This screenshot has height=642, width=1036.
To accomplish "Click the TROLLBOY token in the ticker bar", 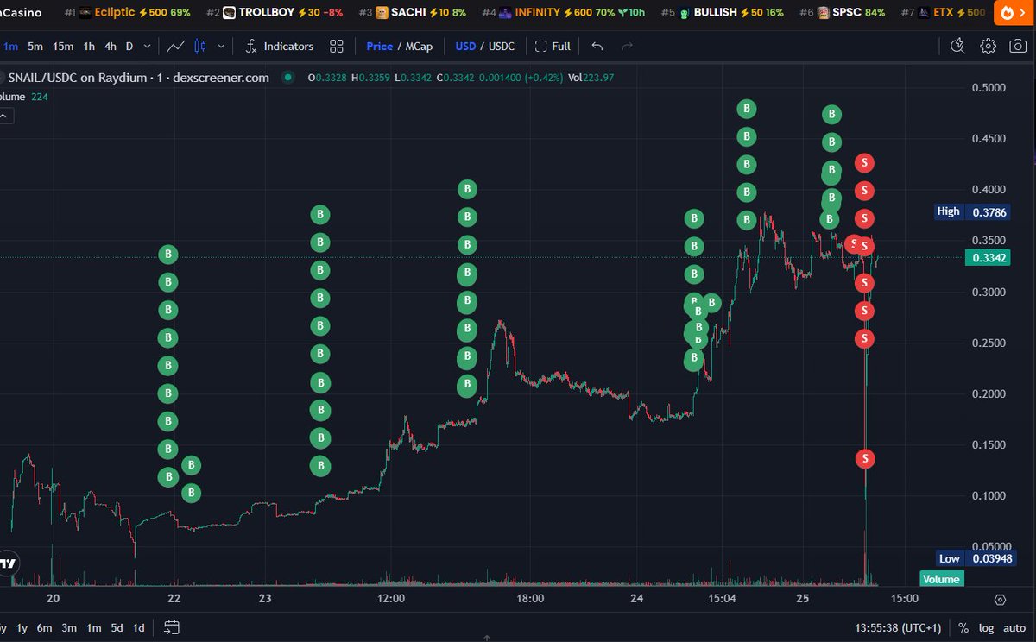I will coord(265,13).
